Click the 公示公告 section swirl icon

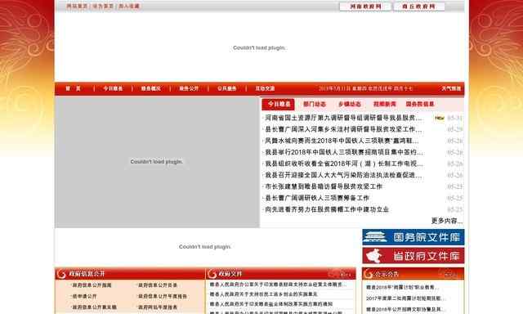[x=369, y=274]
